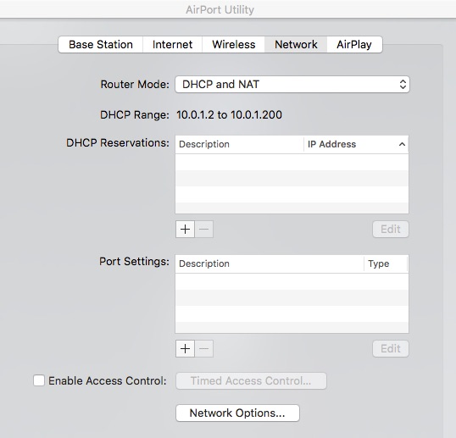456x438 pixels.
Task: Add a new DHCP reservation with plus icon
Action: pyautogui.click(x=185, y=229)
